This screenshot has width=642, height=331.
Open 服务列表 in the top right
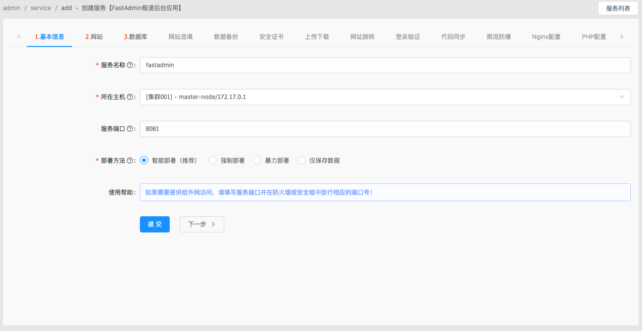pos(617,8)
